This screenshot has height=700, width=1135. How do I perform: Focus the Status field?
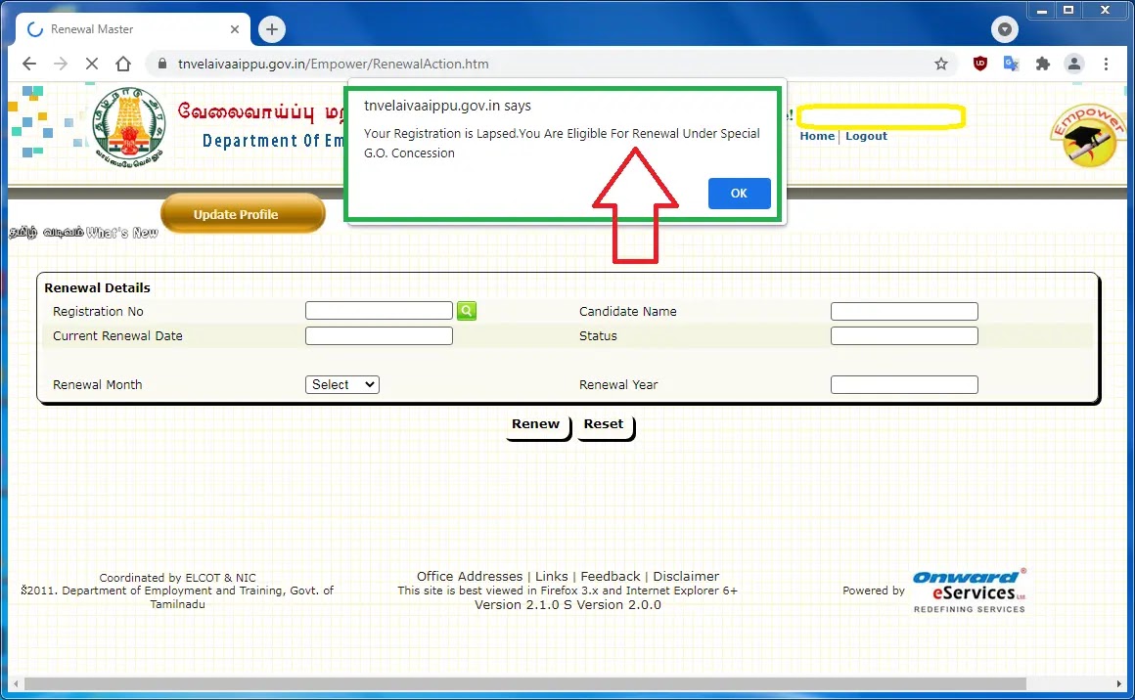coord(904,335)
